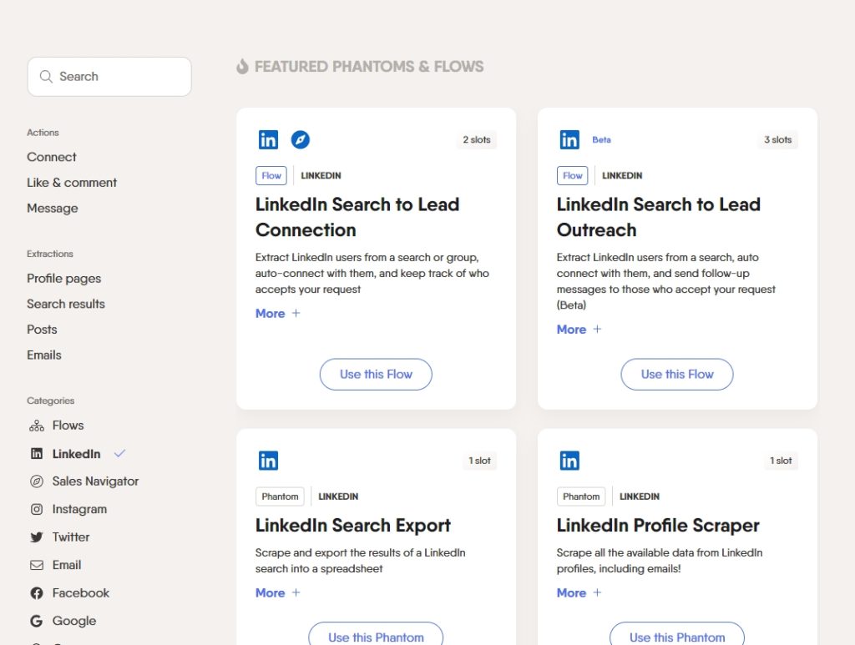Click the Instagram icon in categories
Screen dimensions: 855x645
pyautogui.click(x=37, y=509)
